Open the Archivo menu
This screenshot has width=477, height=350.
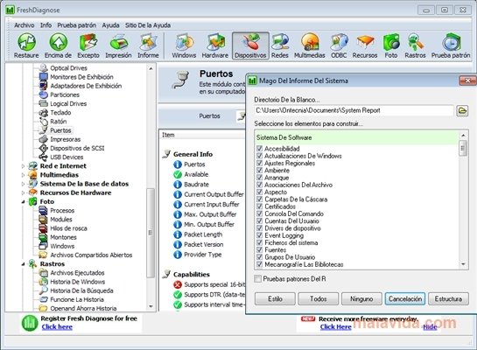tap(24, 25)
